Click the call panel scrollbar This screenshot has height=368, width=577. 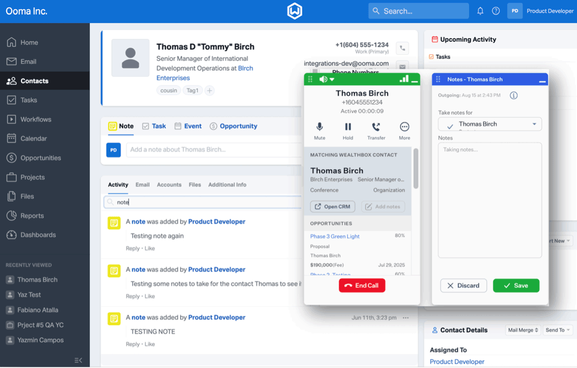tap(416, 169)
